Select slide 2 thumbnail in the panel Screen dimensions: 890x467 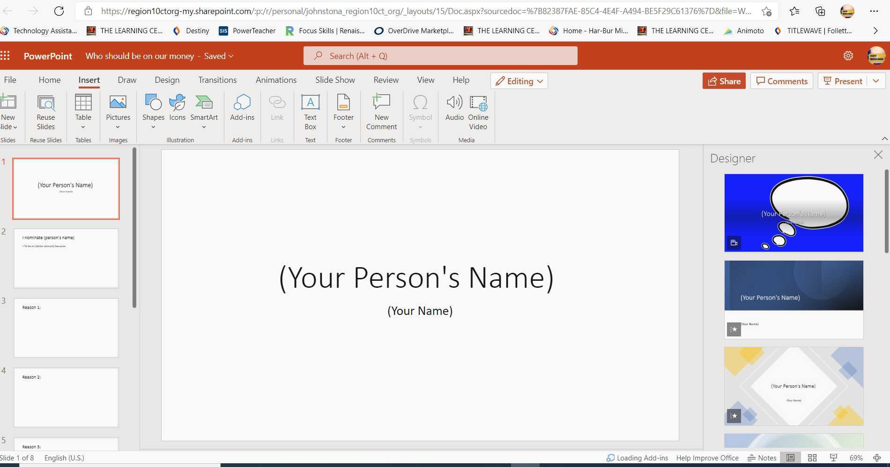coord(66,258)
